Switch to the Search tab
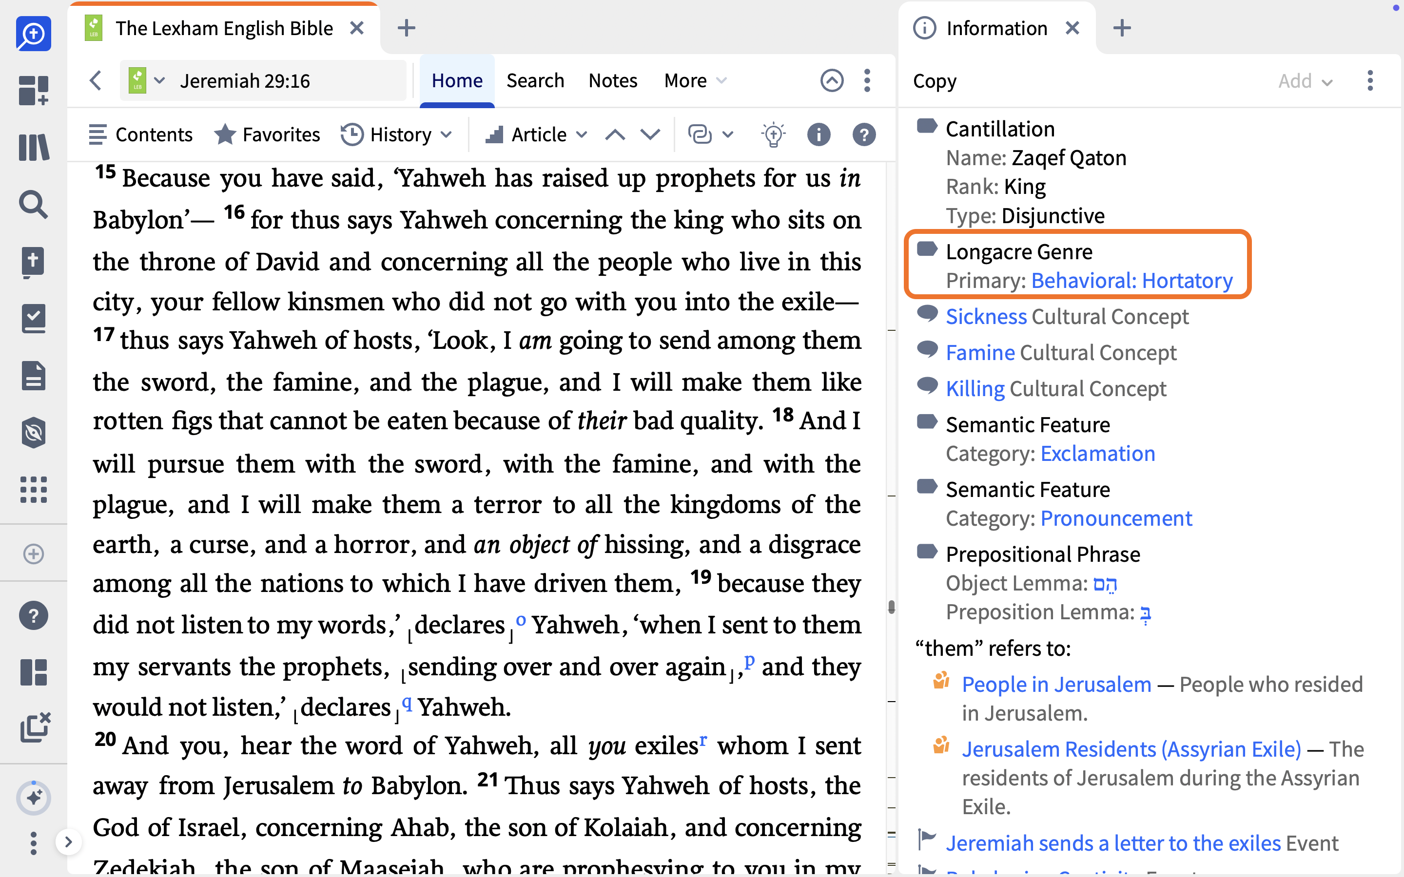This screenshot has width=1404, height=877. click(x=535, y=80)
